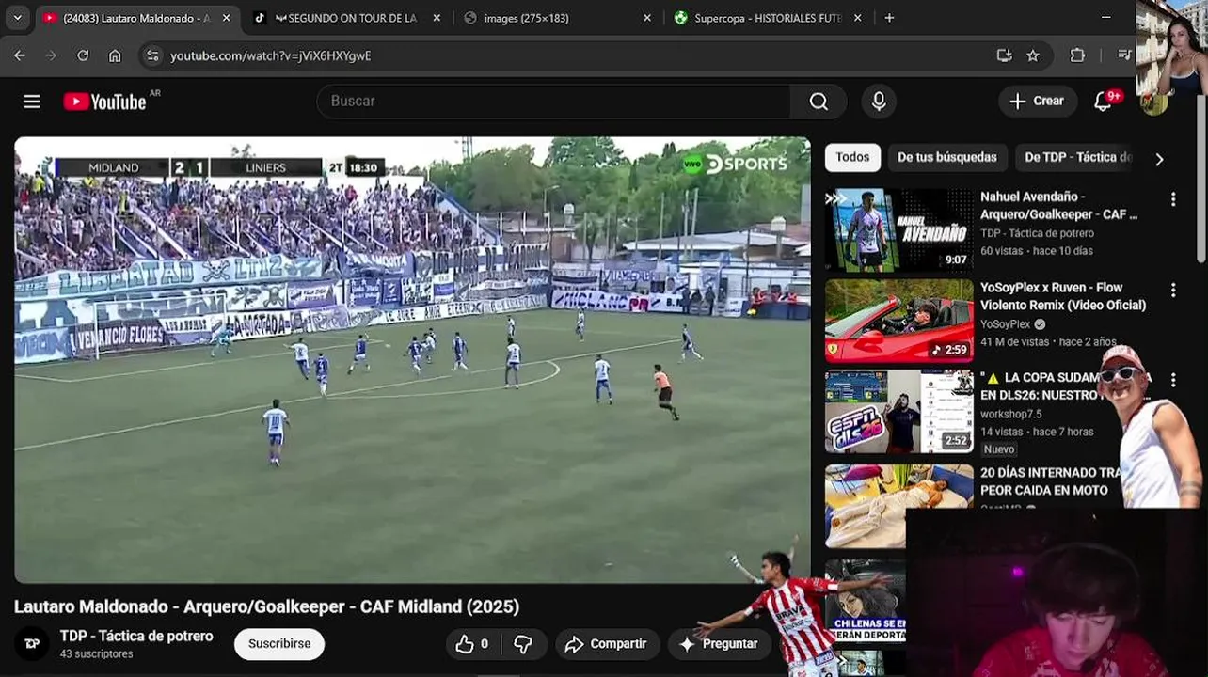Start voice search with microphone icon
This screenshot has height=677, width=1208.
click(879, 102)
